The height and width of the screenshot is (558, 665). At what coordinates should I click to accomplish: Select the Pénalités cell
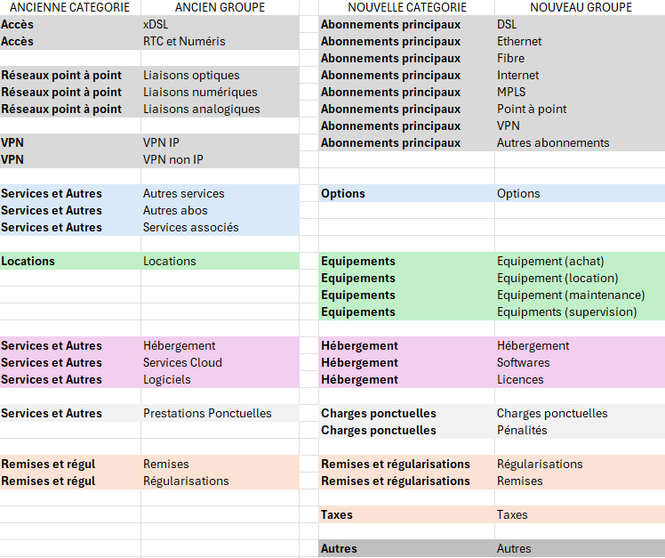pos(522,430)
